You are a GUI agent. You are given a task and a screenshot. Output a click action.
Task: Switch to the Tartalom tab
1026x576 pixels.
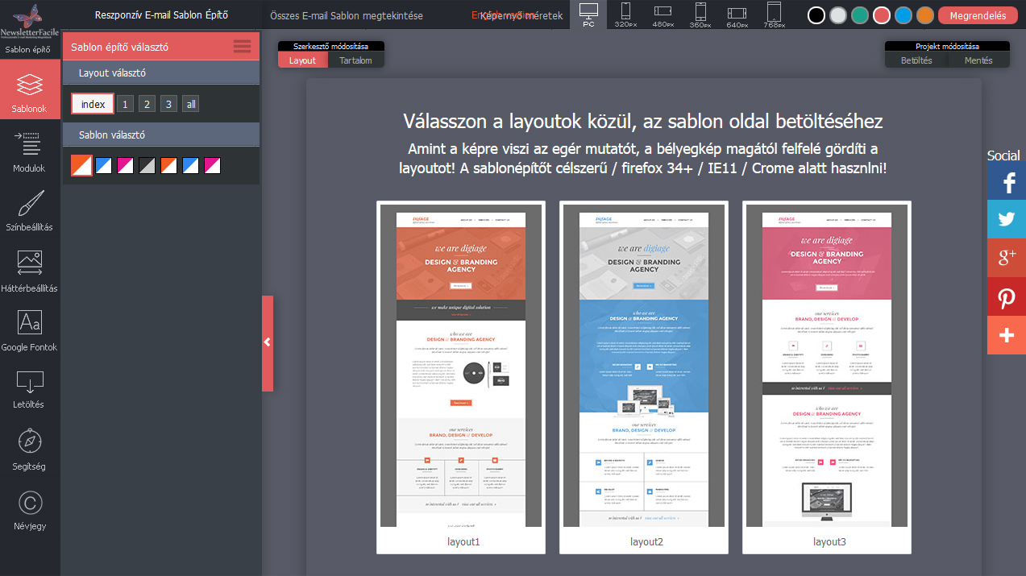355,59
